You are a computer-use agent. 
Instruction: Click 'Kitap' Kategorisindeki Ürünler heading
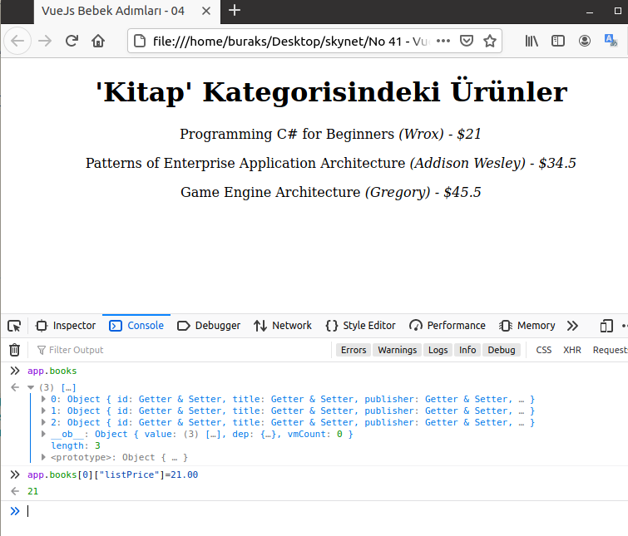(x=331, y=92)
